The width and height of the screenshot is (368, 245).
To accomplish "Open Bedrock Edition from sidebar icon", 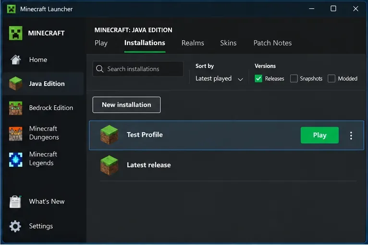I will 15,108.
